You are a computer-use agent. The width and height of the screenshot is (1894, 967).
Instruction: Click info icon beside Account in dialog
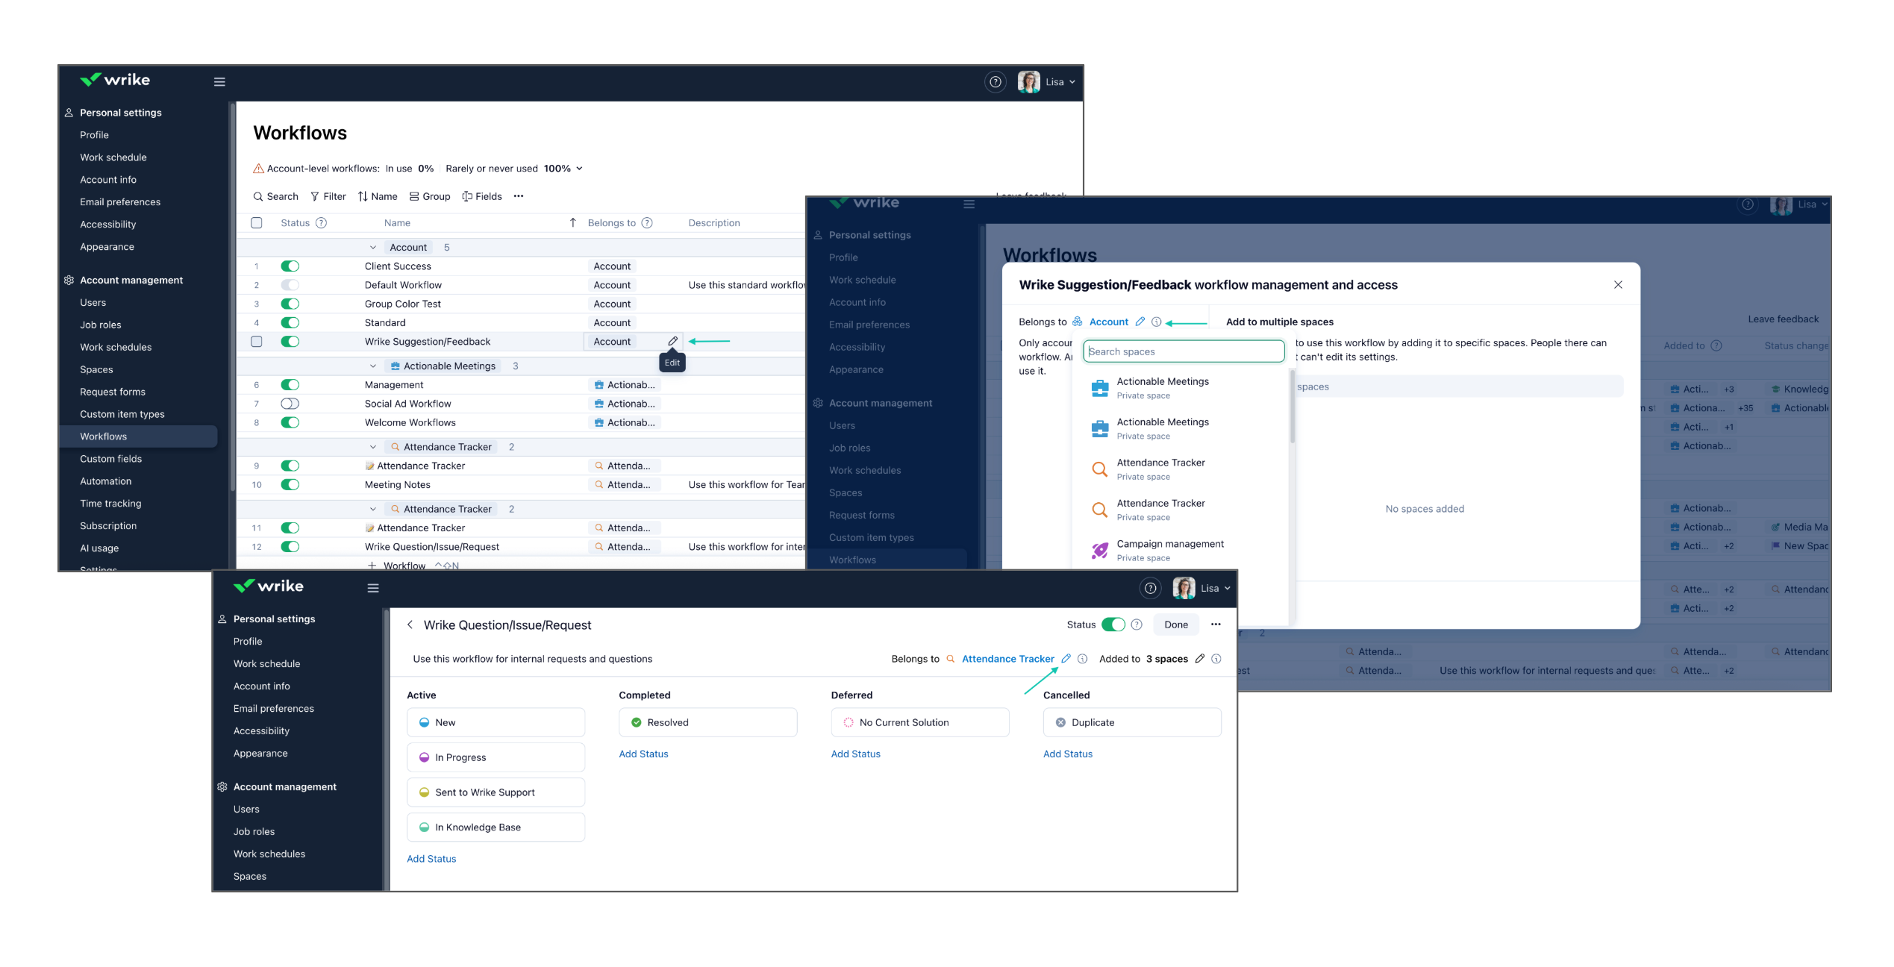pos(1156,322)
